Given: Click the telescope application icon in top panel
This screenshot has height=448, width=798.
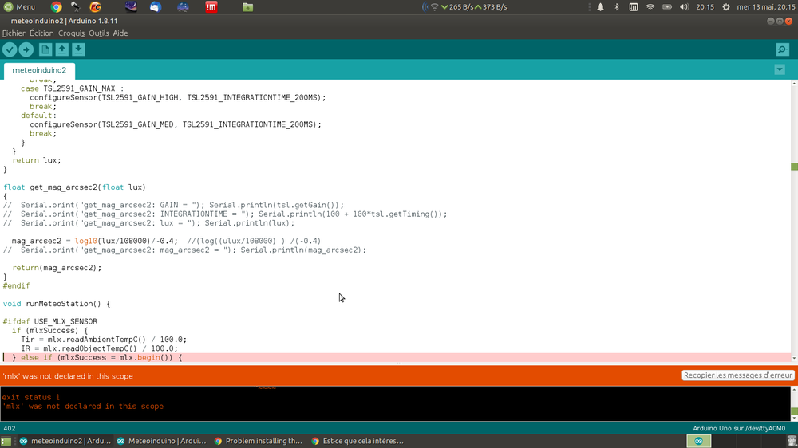Looking at the screenshot, I should 75,6.
